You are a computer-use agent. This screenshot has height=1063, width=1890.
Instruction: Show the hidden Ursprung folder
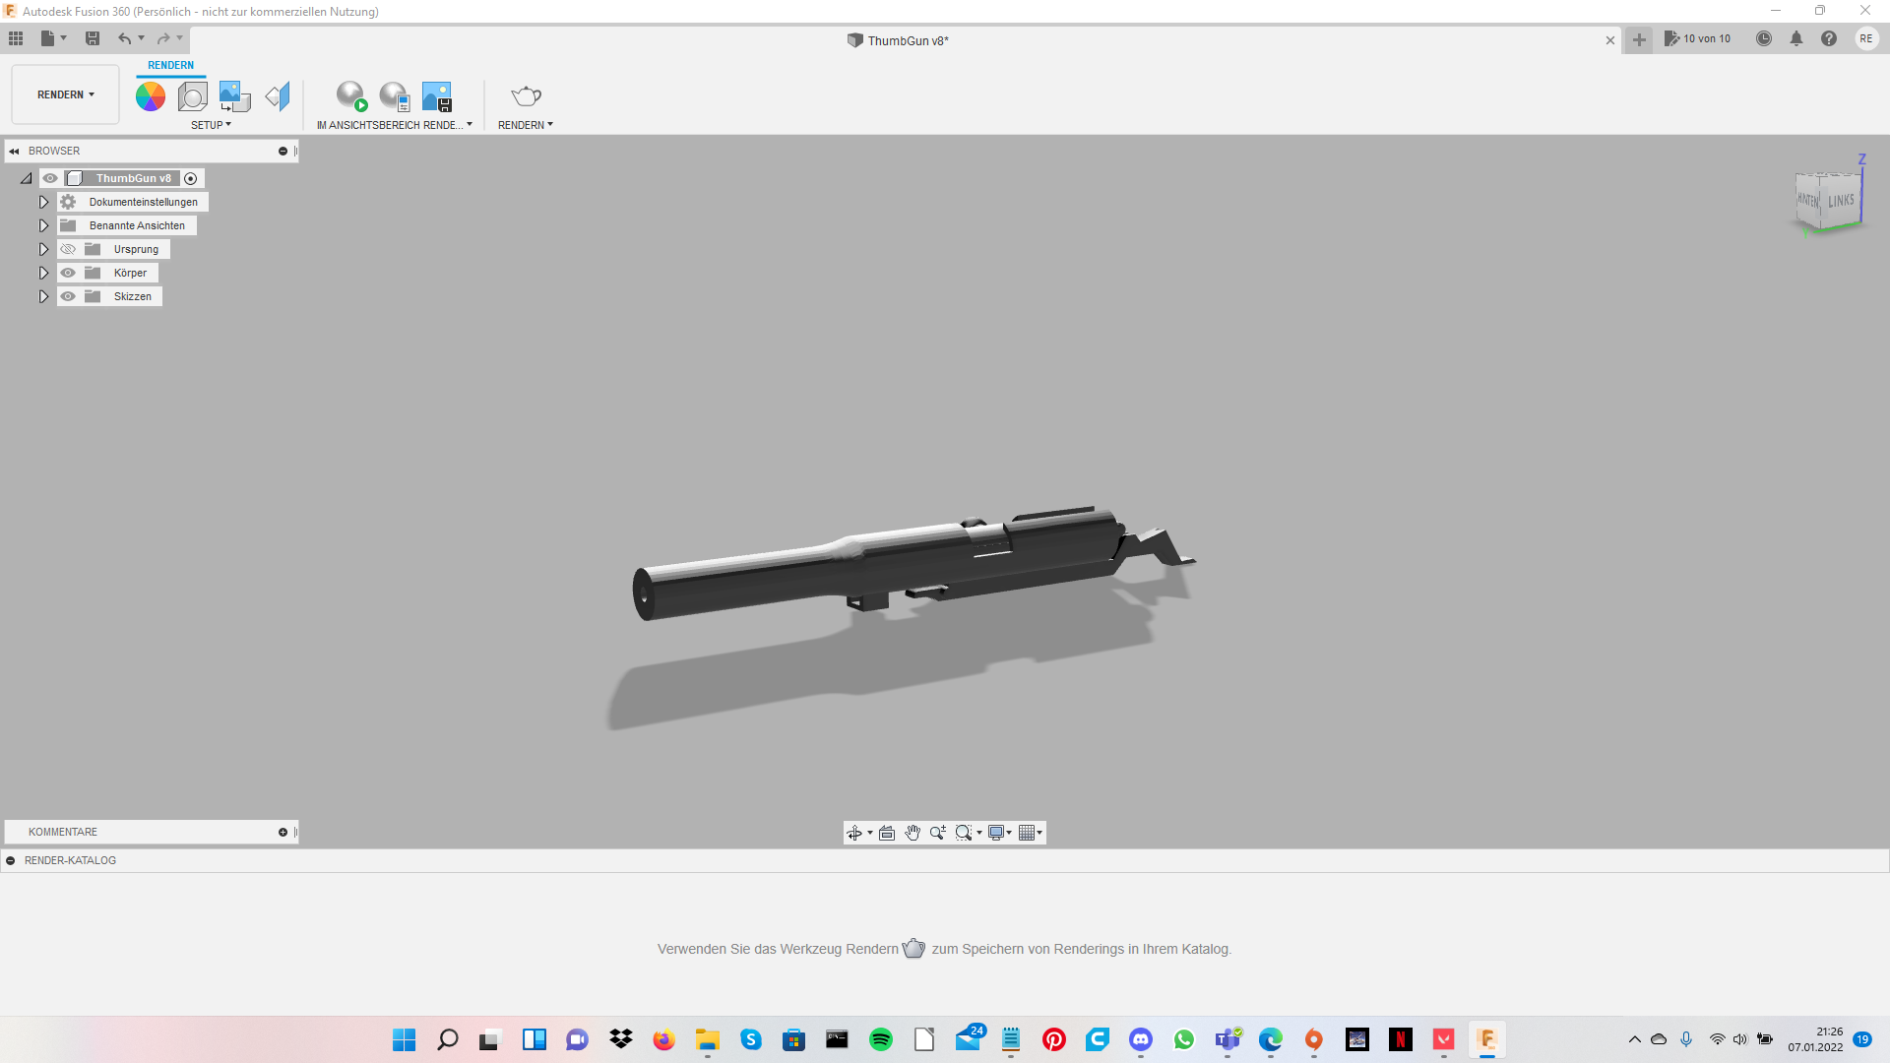tap(68, 249)
